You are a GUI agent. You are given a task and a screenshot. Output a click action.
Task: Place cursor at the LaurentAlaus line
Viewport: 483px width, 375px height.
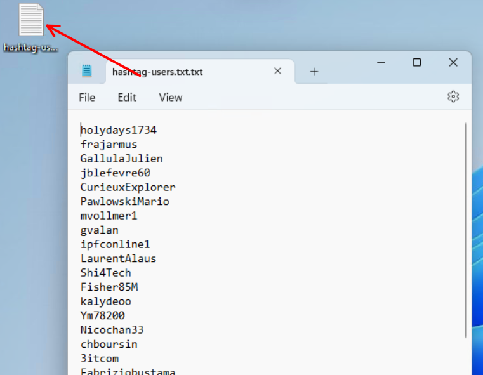[x=118, y=259]
